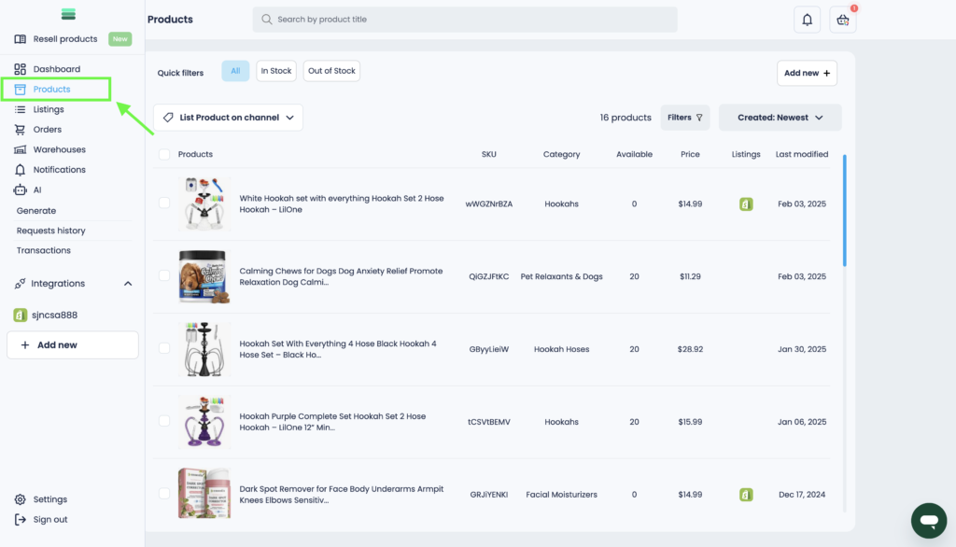The height and width of the screenshot is (547, 956).
Task: Click the app logo in sidebar
Action: click(x=68, y=15)
